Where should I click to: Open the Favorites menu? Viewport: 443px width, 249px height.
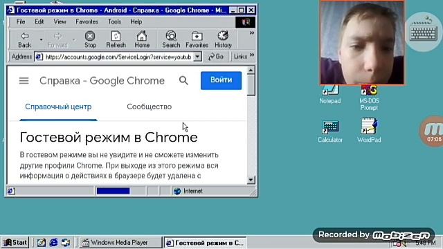(x=87, y=21)
